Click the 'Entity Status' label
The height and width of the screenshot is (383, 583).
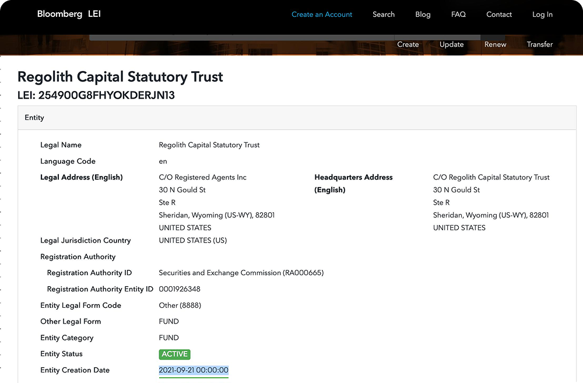point(61,354)
